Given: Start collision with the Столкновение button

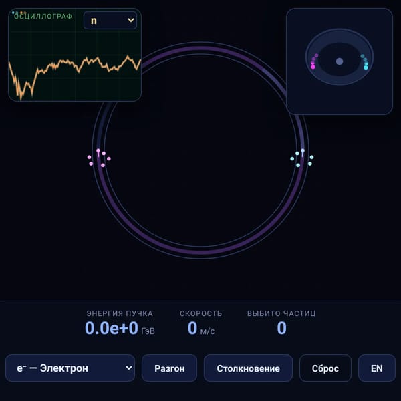Looking at the screenshot, I should coord(248,368).
